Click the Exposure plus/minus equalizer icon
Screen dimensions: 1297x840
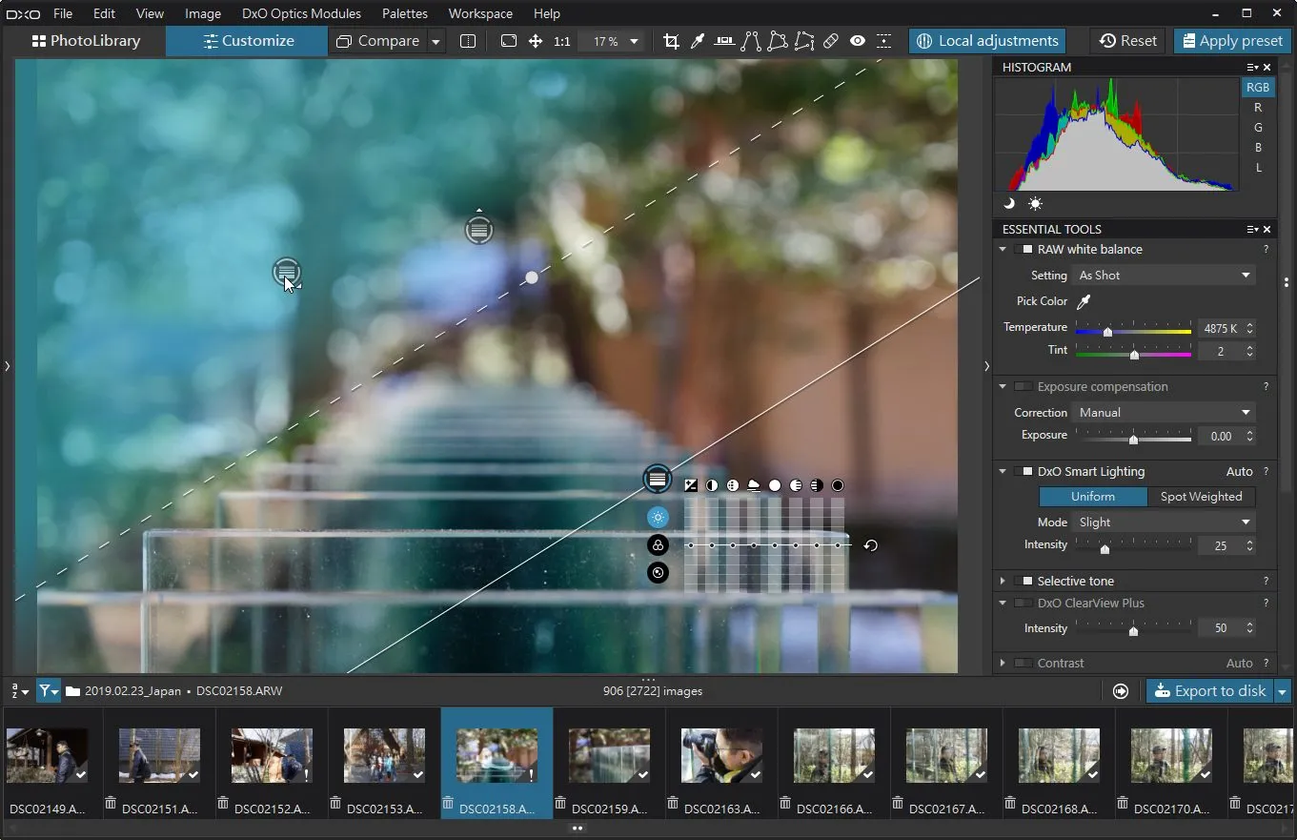(x=691, y=485)
